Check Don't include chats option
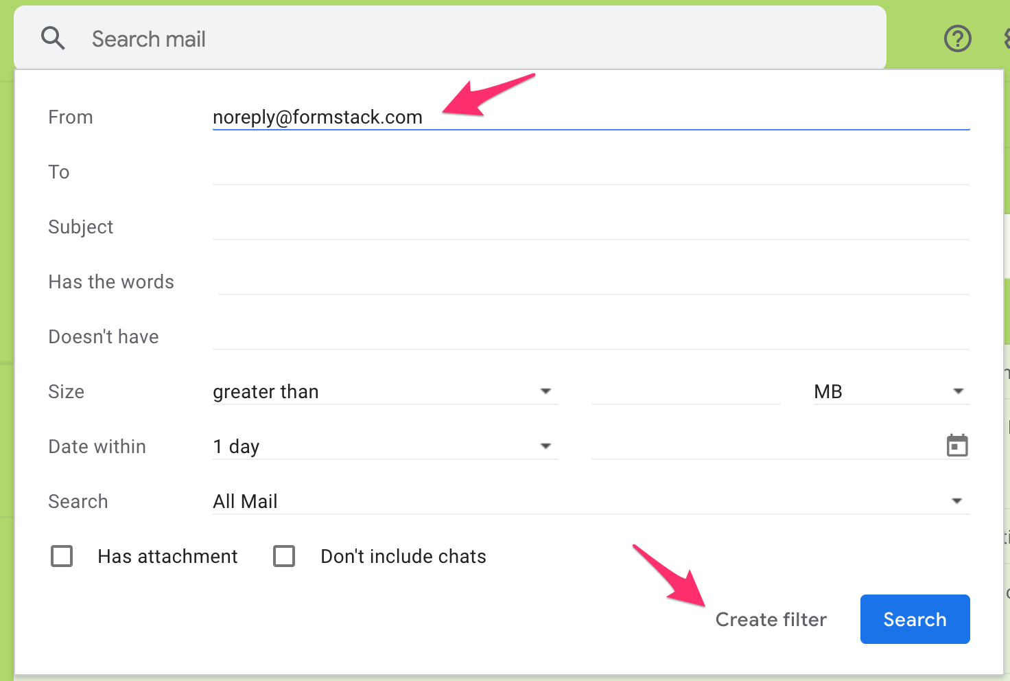1010x681 pixels. pyautogui.click(x=284, y=556)
